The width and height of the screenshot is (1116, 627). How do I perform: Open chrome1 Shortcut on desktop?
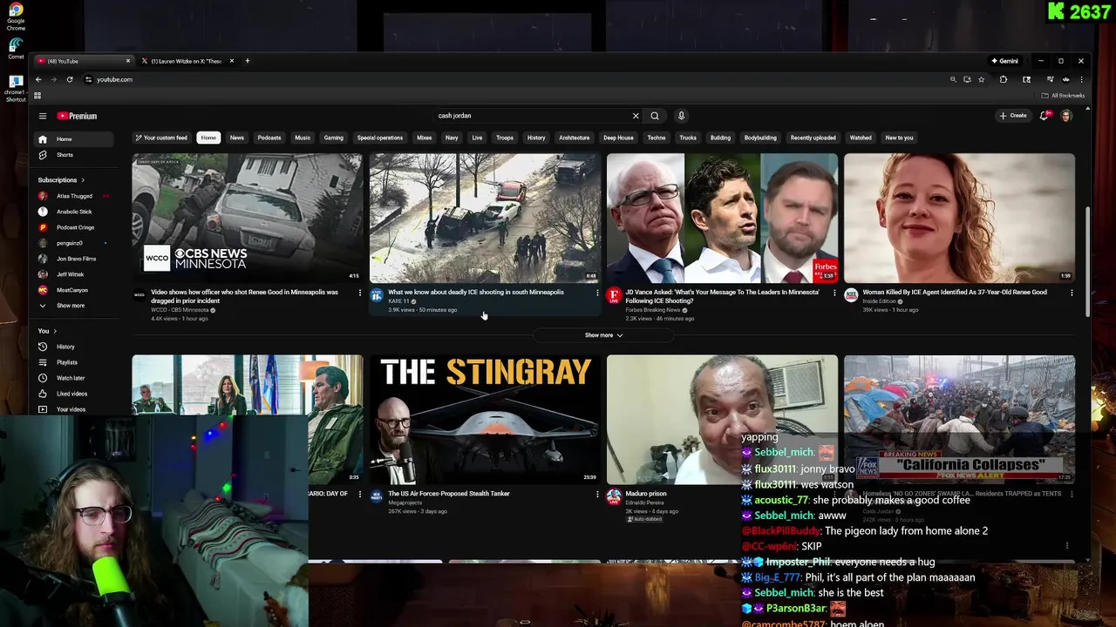(16, 88)
